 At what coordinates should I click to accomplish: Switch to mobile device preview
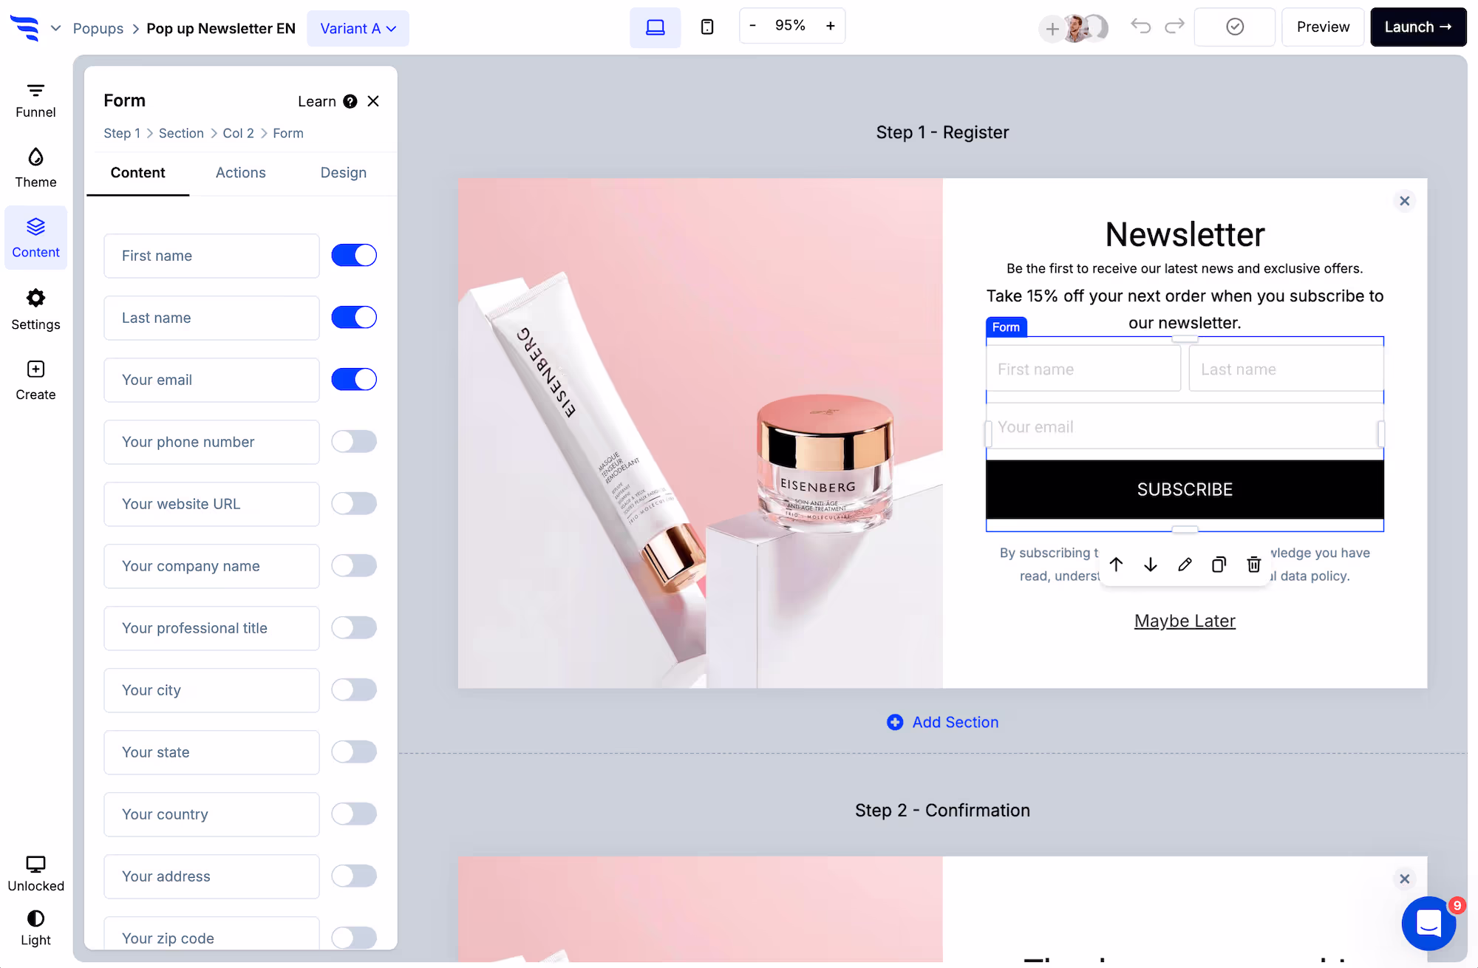point(707,27)
